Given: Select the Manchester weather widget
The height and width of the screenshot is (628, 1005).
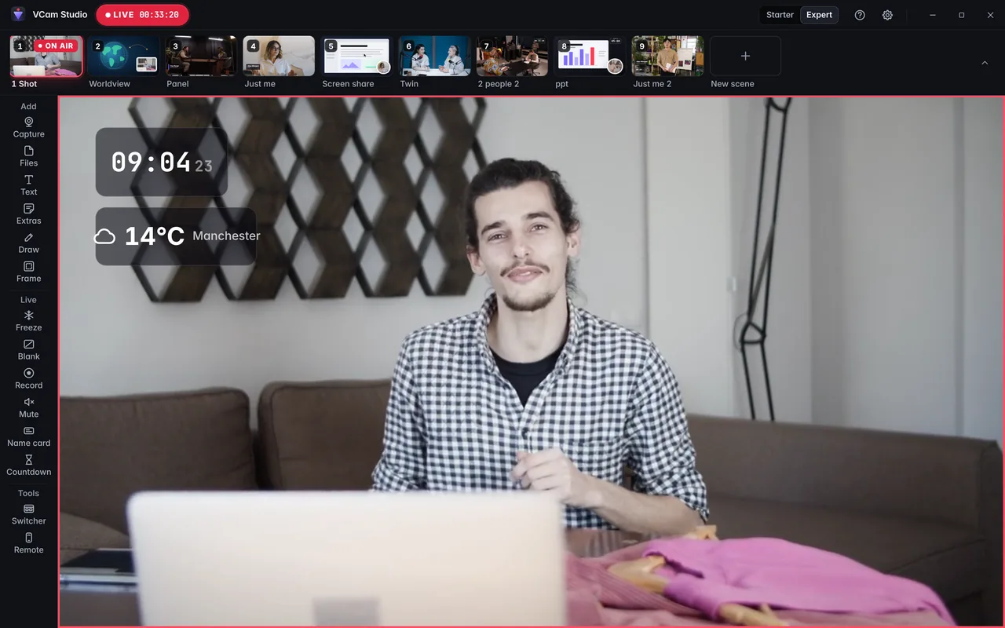Looking at the screenshot, I should click(x=176, y=236).
